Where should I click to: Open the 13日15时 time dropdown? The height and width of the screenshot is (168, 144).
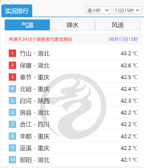click(127, 10)
